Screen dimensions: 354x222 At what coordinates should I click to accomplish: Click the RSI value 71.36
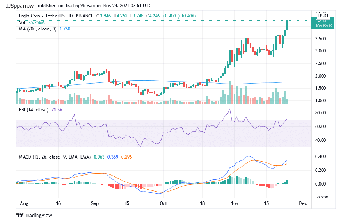pos(57,110)
